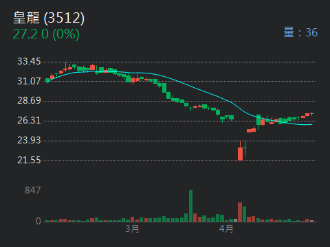
Task: Click the 21.55 price axis label
Action: click(29, 160)
